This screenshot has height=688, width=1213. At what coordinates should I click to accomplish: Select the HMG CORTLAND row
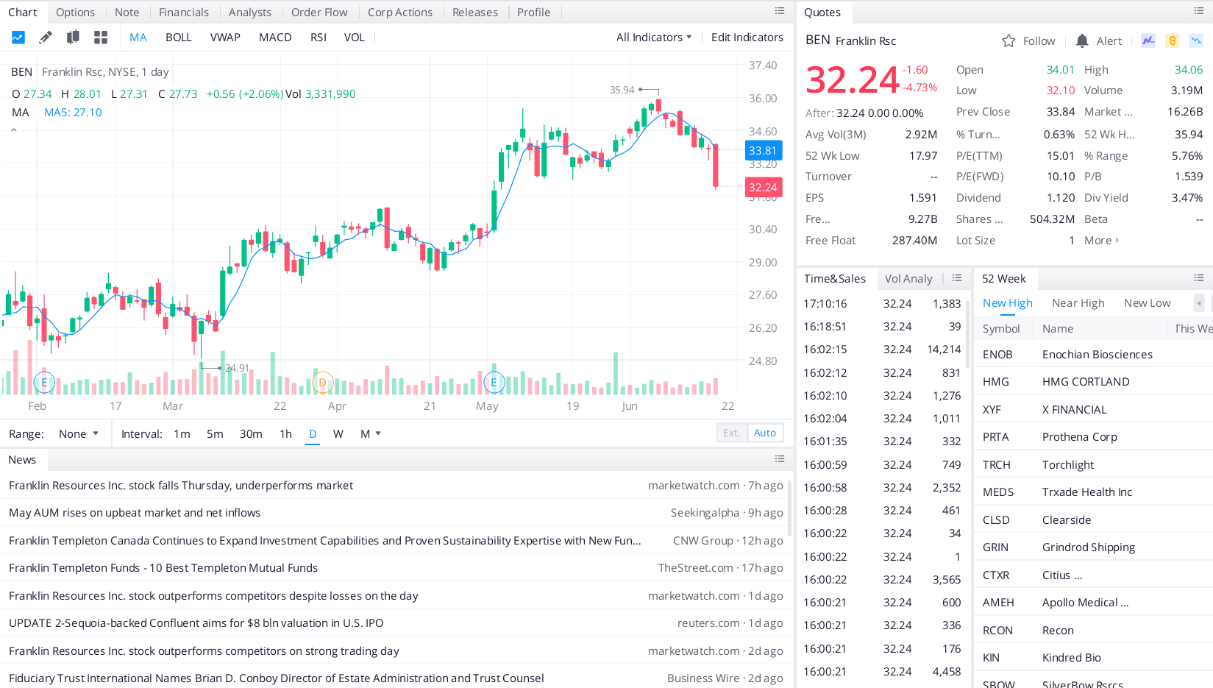pyautogui.click(x=1094, y=382)
